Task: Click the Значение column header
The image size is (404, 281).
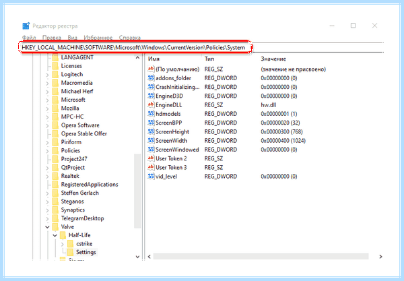Action: (x=273, y=59)
